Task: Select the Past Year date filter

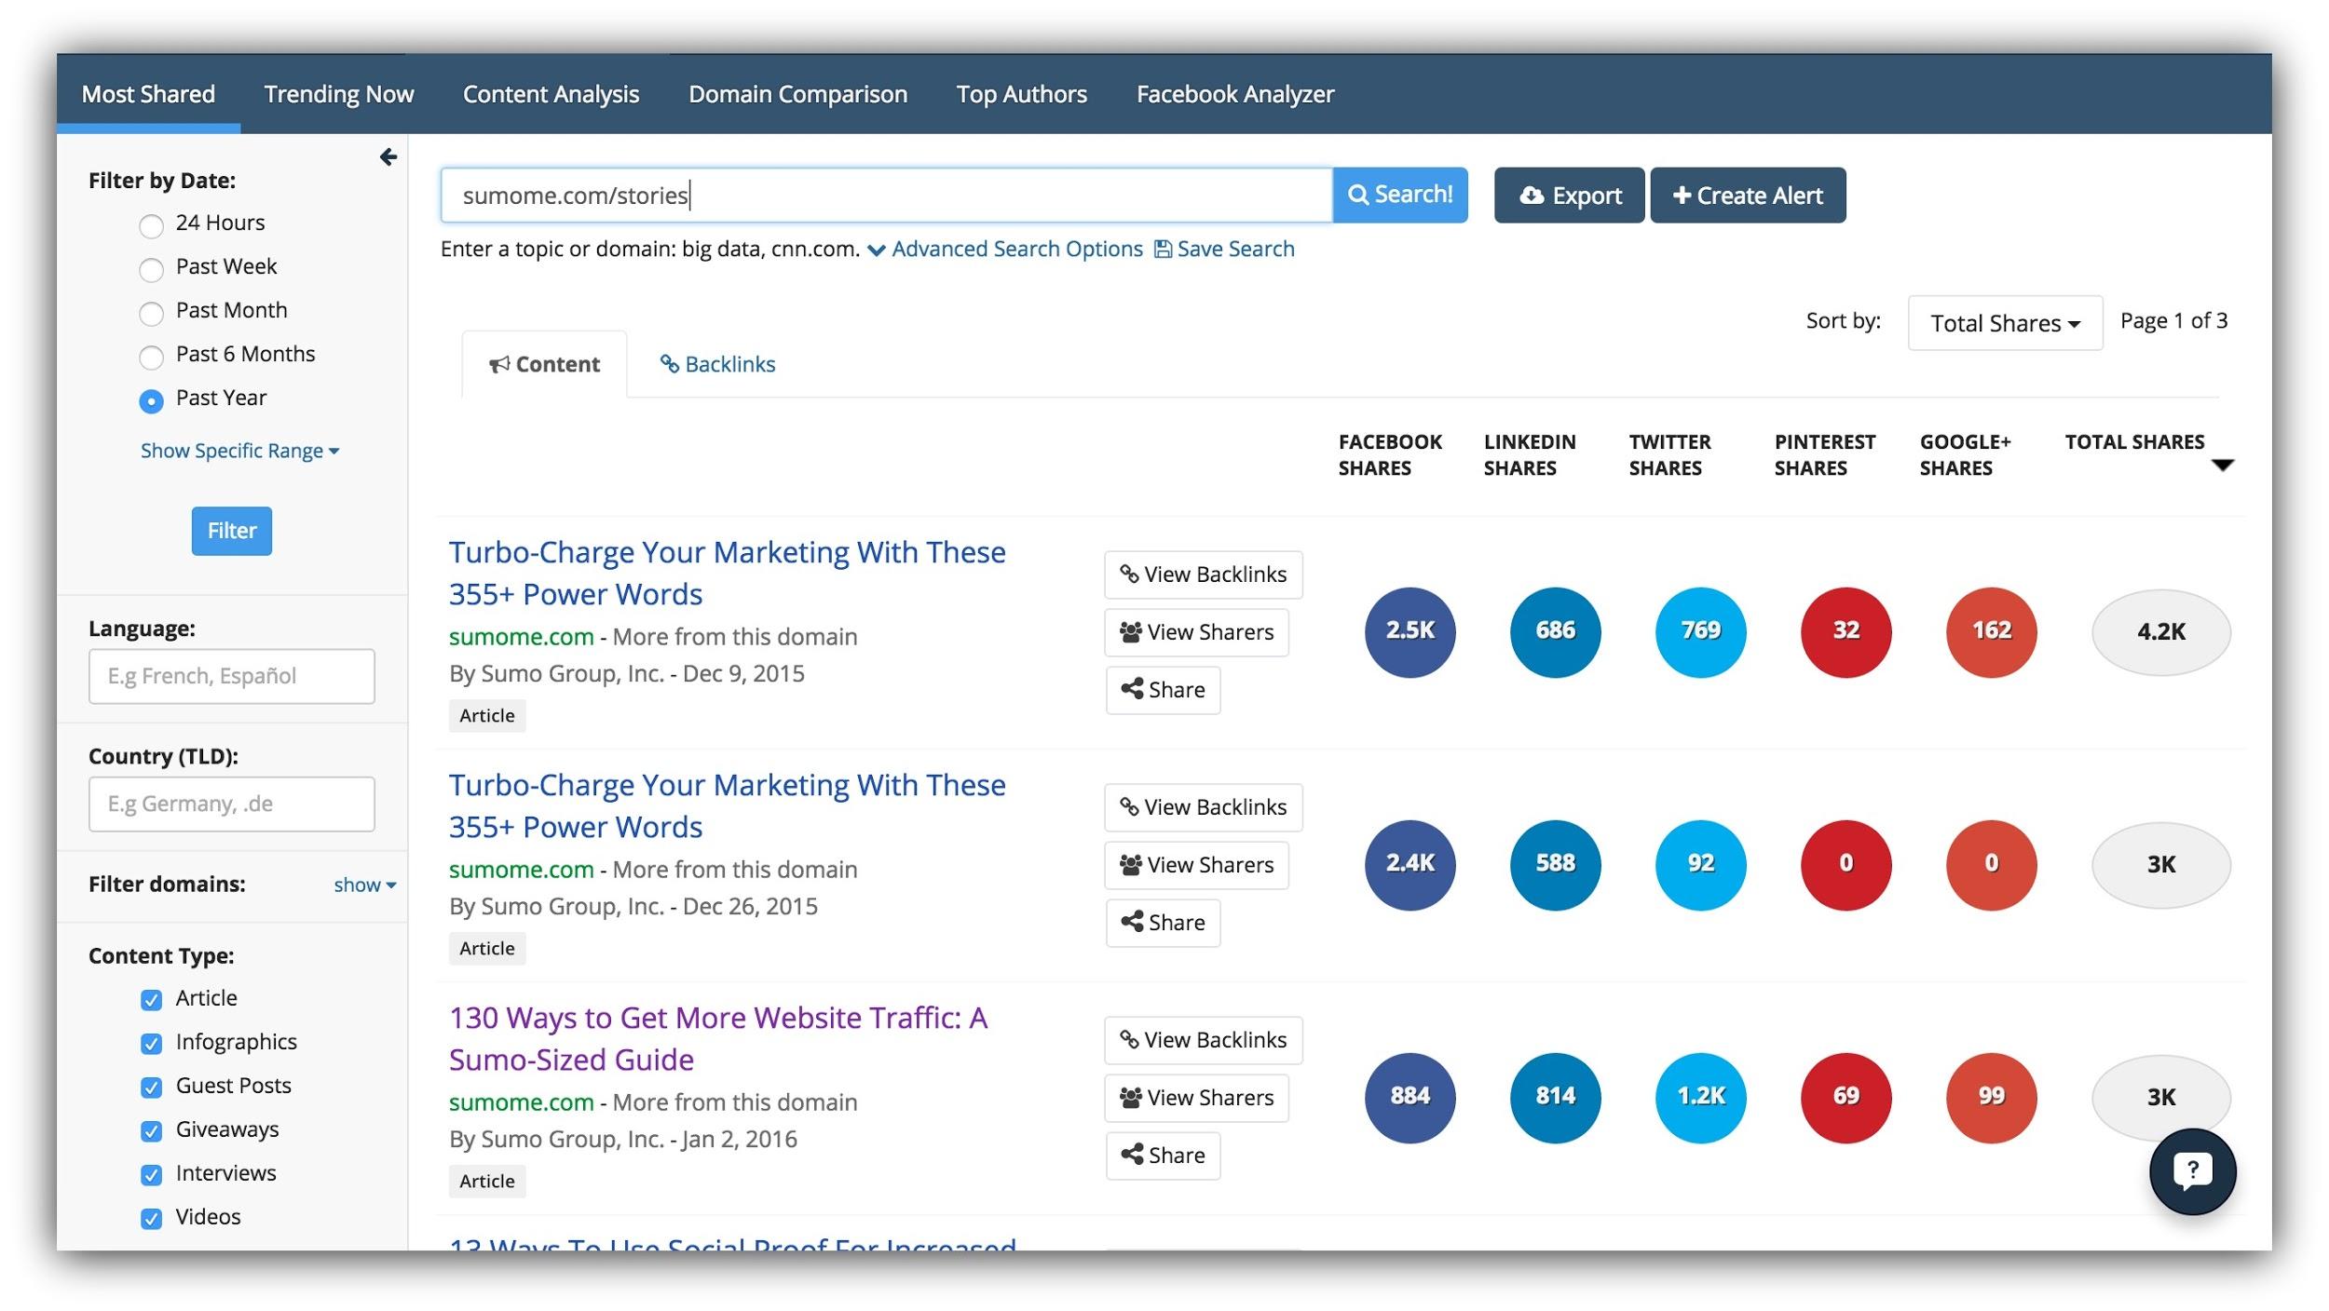Action: [151, 400]
